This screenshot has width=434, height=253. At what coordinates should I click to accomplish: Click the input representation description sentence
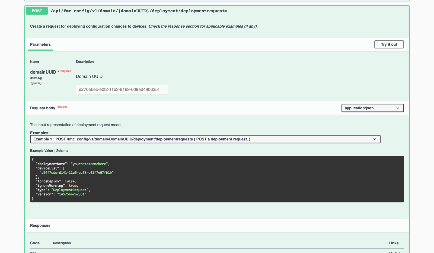click(76, 125)
